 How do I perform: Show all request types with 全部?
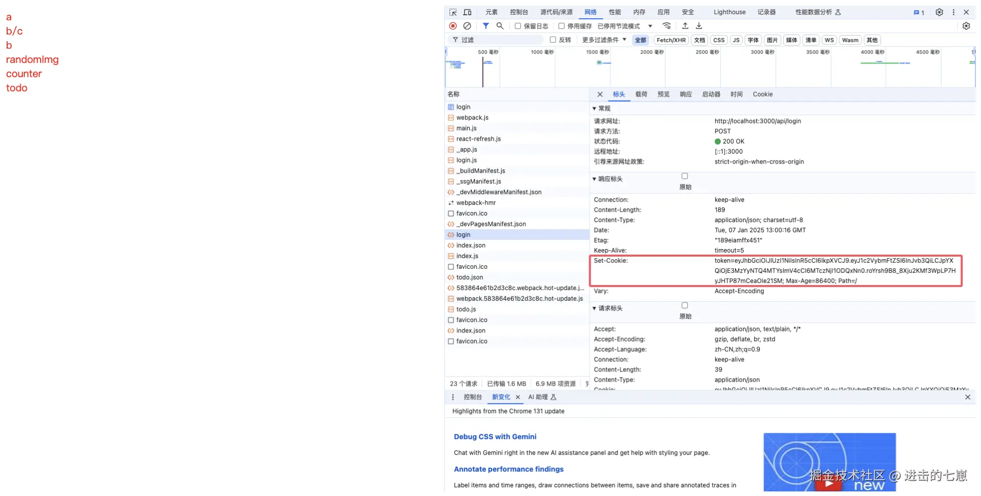pyautogui.click(x=640, y=40)
